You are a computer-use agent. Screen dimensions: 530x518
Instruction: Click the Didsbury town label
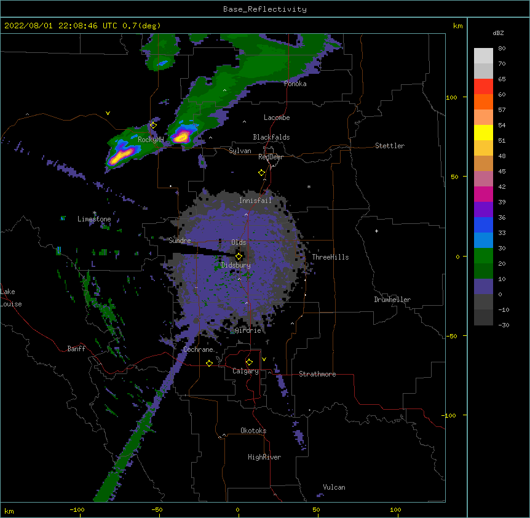click(236, 265)
